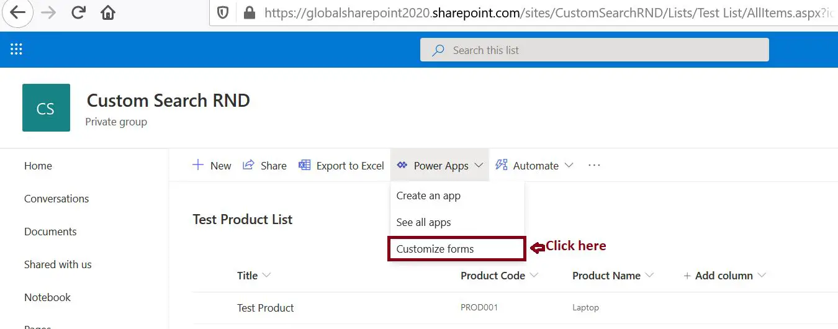Viewport: 838px width, 329px height.
Task: Click inside Search this list box
Action: click(594, 50)
